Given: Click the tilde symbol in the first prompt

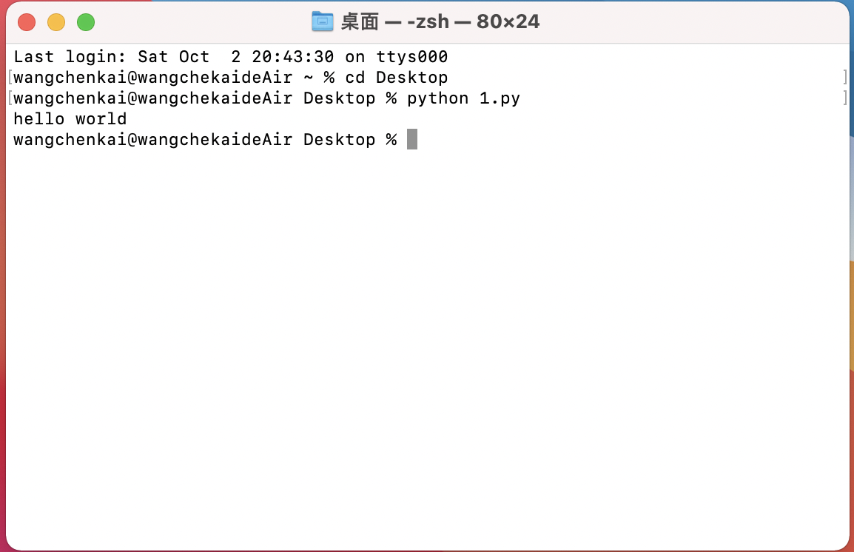Looking at the screenshot, I should click(x=309, y=77).
